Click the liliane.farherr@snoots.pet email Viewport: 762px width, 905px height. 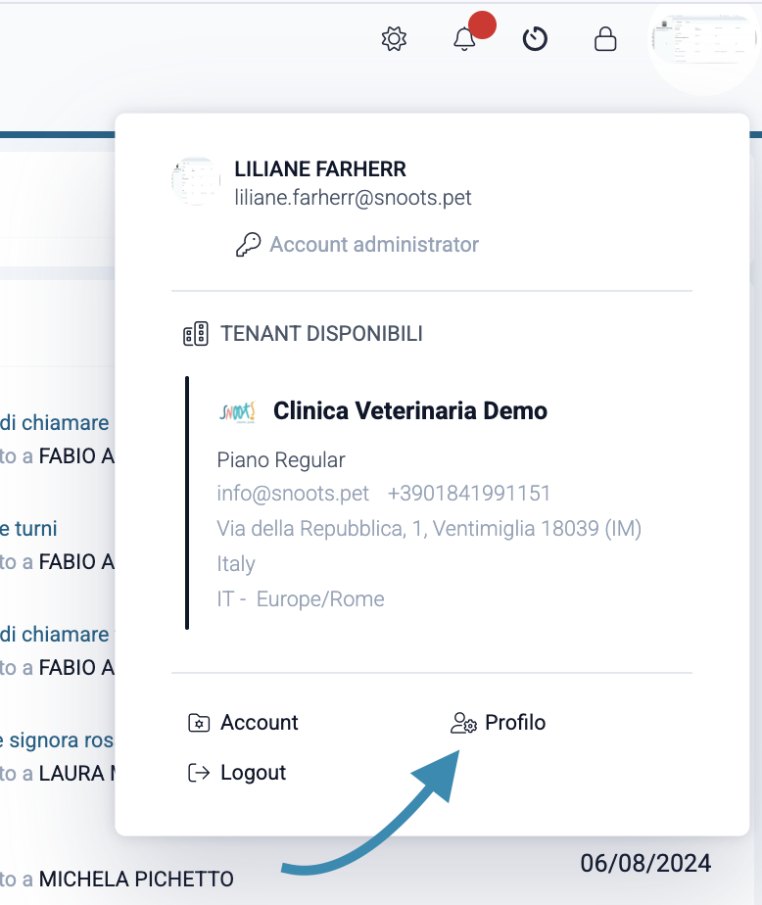(353, 198)
